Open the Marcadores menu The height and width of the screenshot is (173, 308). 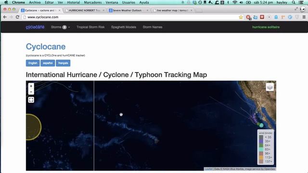tap(93, 2)
